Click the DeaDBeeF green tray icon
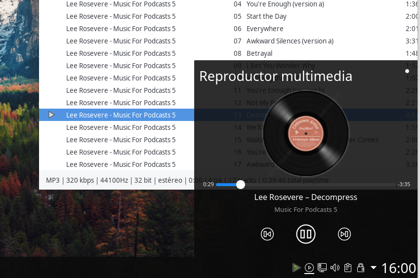Viewport: 420px width, 278px height. point(295,268)
